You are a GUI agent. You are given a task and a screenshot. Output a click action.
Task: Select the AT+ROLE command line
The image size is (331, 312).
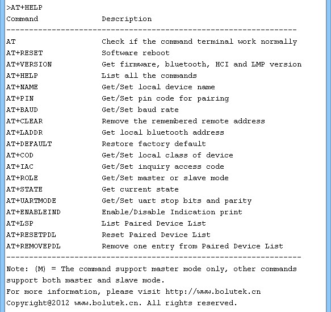pos(22,178)
